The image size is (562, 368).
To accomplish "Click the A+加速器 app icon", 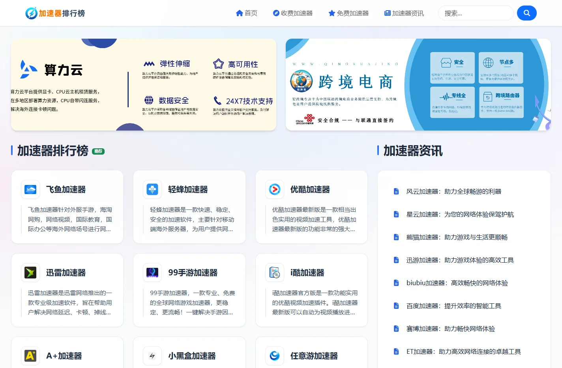I will click(x=30, y=356).
